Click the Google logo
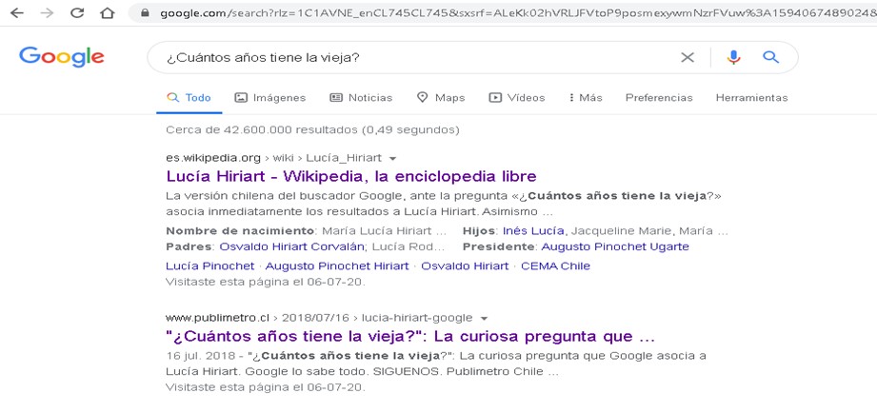The image size is (877, 413). pyautogui.click(x=61, y=57)
